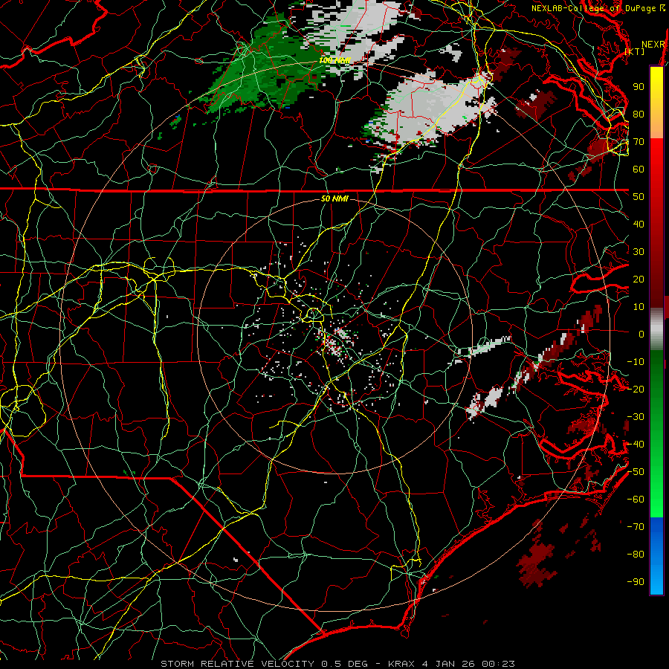Click the 100 NMI range ring label
Image resolution: width=669 pixels, height=669 pixels.
pyautogui.click(x=335, y=60)
